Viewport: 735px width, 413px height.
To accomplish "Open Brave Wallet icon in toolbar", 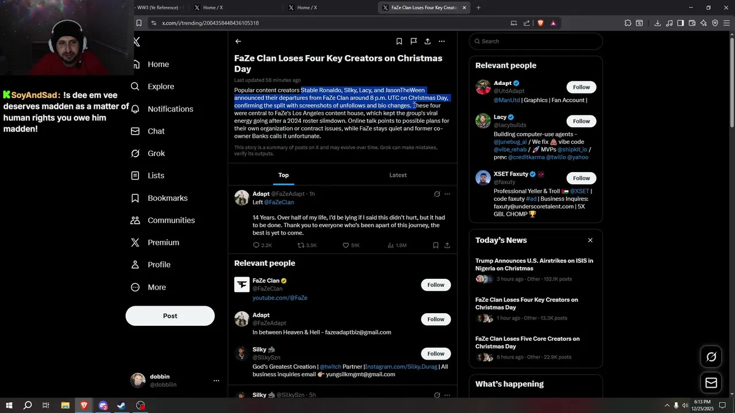I will coord(692,23).
